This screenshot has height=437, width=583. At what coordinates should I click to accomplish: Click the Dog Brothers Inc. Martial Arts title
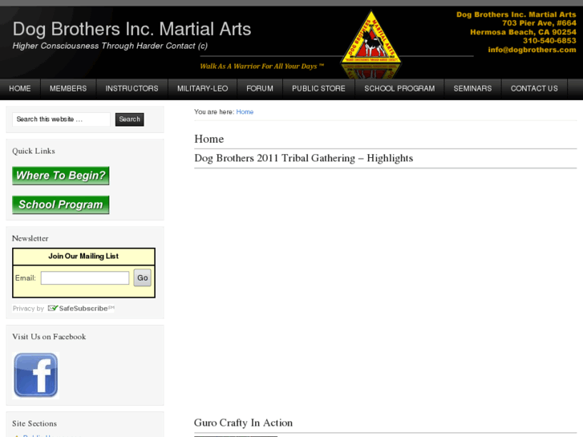132,29
